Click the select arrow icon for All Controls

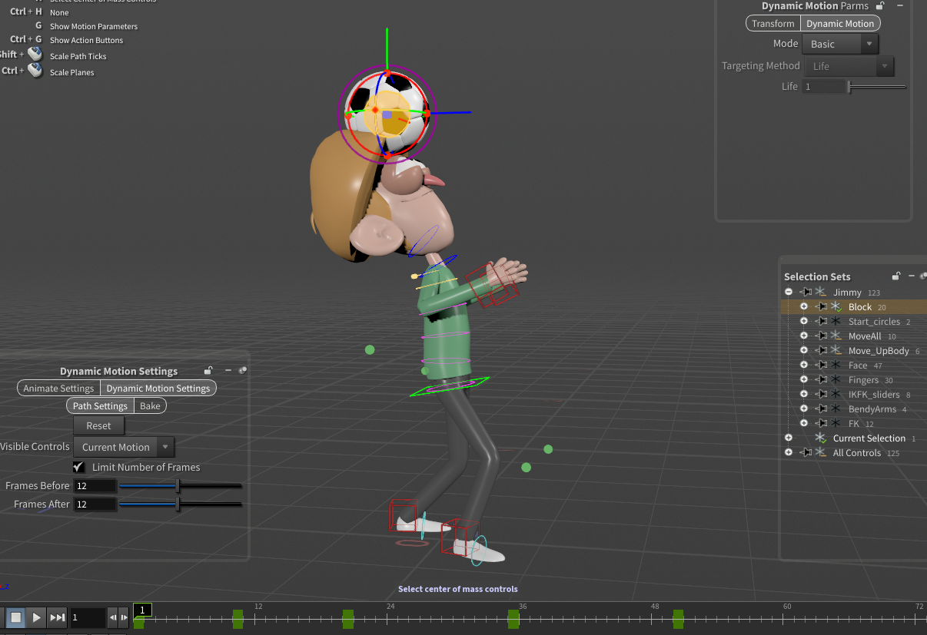(806, 453)
